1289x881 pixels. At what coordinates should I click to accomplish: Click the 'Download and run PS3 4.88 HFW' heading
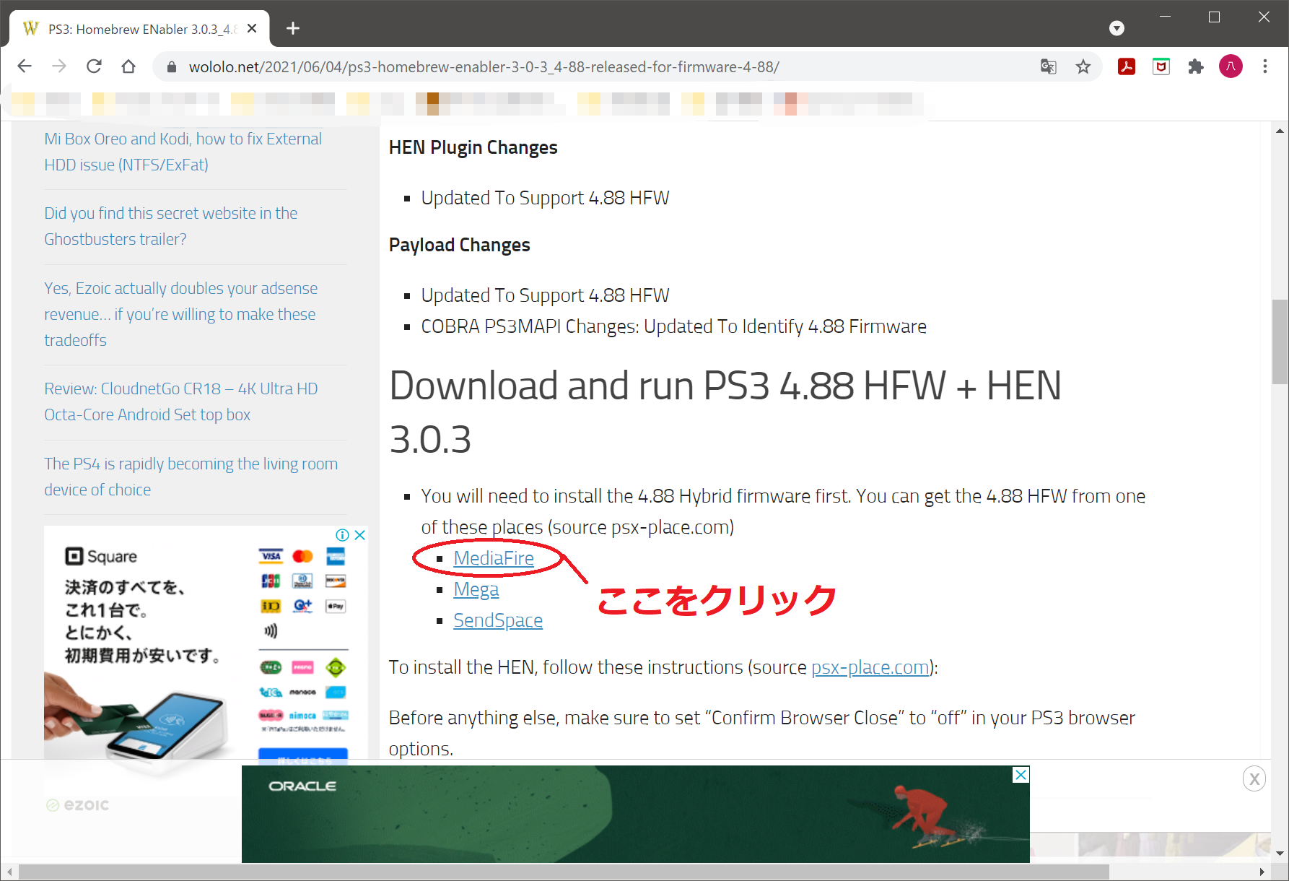[x=725, y=412]
